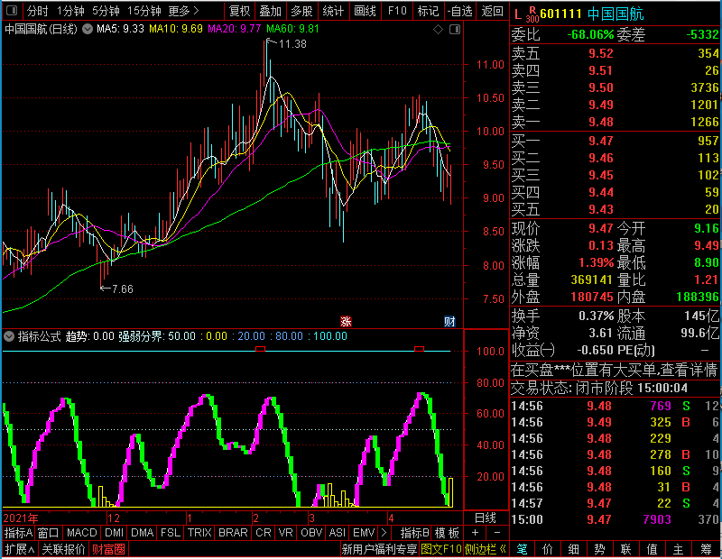
Task: Switch indicator to VR
Action: (285, 533)
